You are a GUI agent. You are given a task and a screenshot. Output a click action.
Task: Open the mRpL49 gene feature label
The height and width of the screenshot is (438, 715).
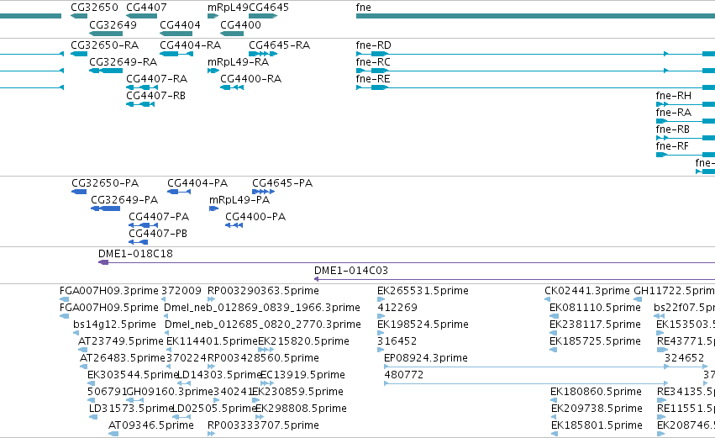click(x=228, y=8)
